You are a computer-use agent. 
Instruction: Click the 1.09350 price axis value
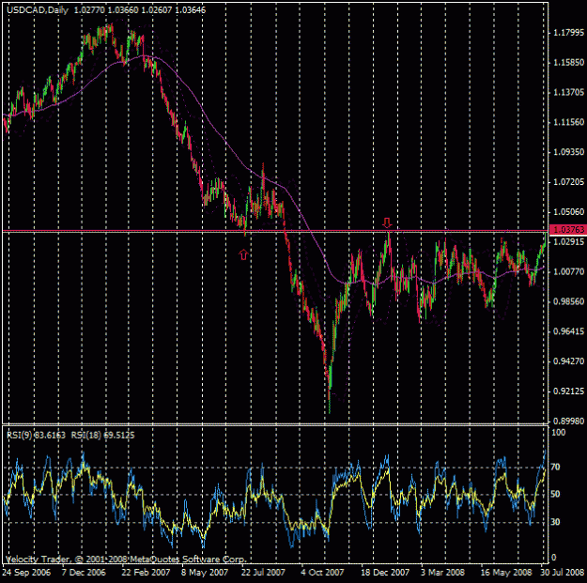point(568,152)
